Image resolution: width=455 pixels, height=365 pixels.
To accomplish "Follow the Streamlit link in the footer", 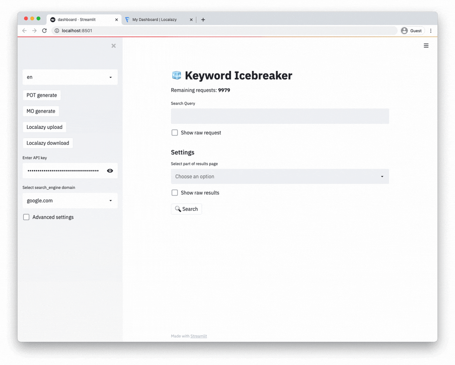I will tap(198, 336).
